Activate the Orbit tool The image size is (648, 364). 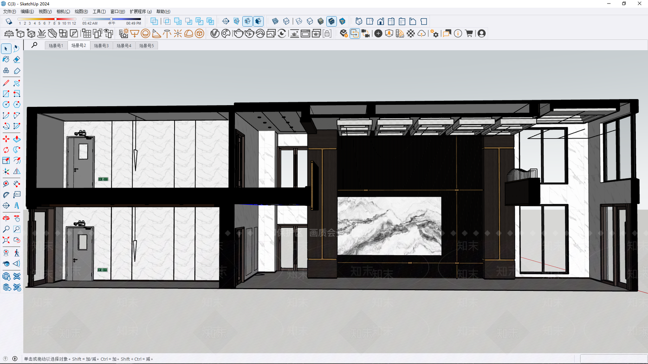click(6, 218)
